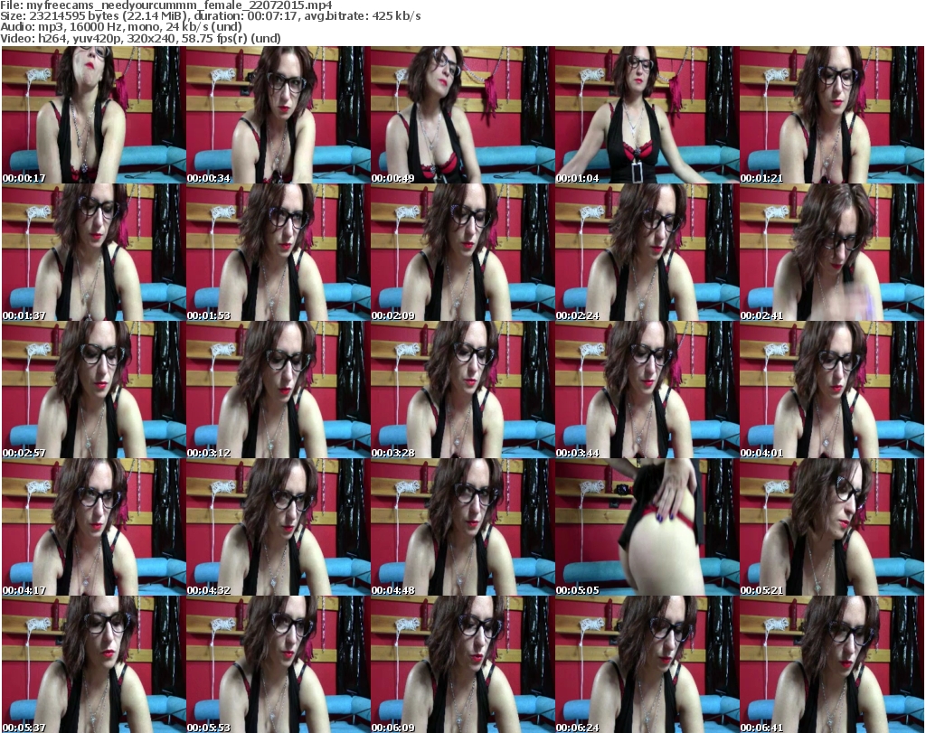Choose the 00:05:05 thumbnail

point(647,528)
